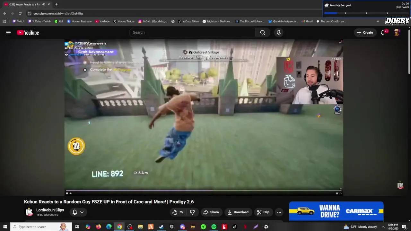Seek along the video progress bar
Image resolution: width=411 pixels, height=231 pixels.
point(204,191)
